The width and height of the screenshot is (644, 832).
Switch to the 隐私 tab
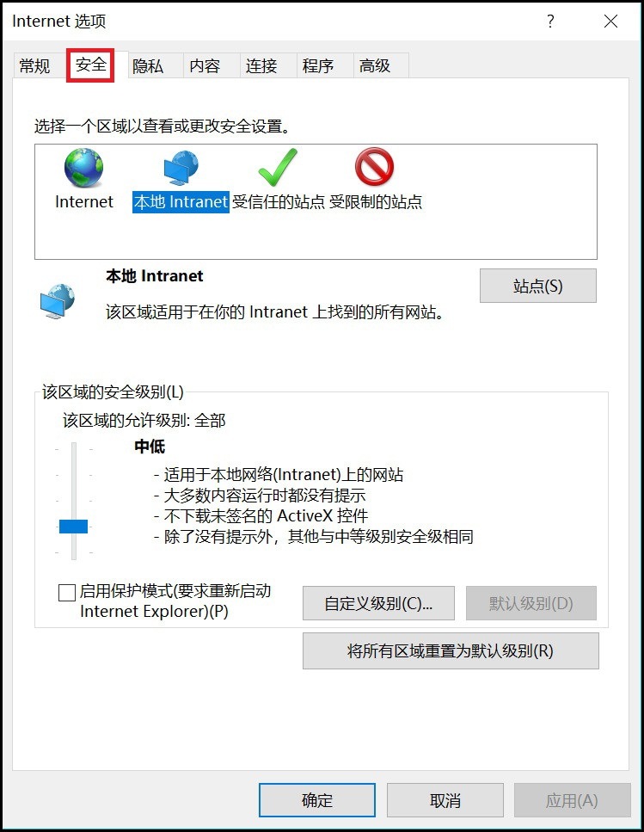click(x=148, y=65)
